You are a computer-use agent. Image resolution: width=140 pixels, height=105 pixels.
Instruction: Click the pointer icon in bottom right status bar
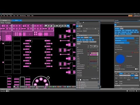tap(136, 91)
